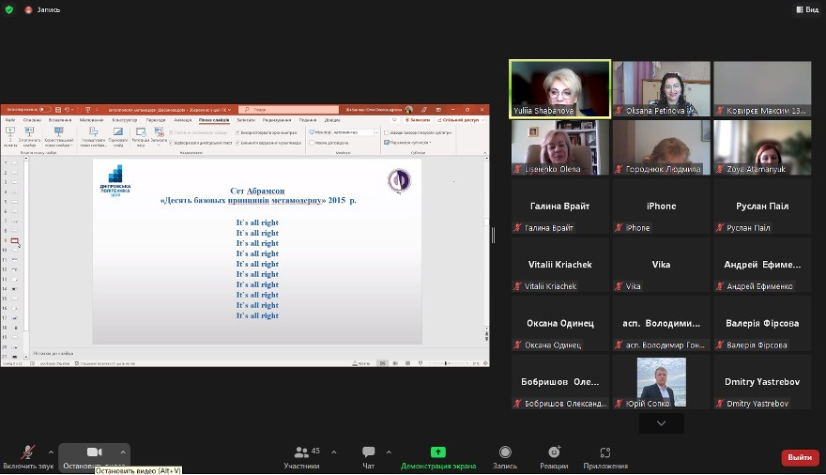The image size is (826, 475).
Task: Select the Галина Врайт participant tile
Action: coord(560,206)
